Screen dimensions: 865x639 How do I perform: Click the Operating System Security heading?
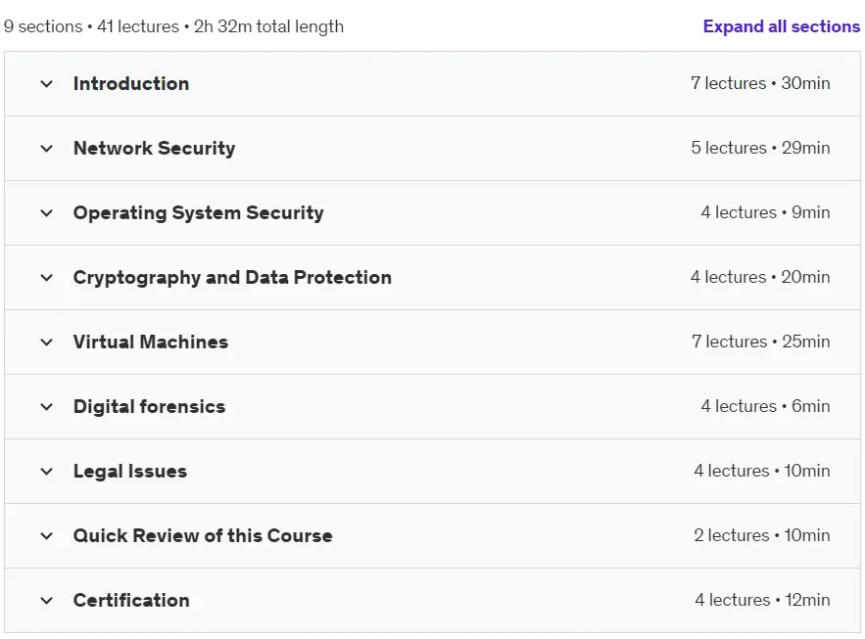pyautogui.click(x=199, y=213)
